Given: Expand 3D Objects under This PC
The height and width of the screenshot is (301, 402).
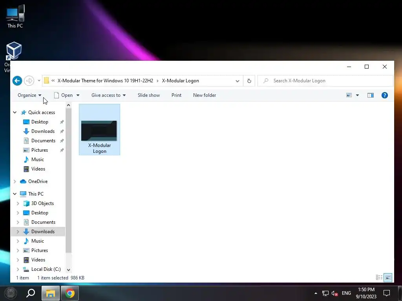Looking at the screenshot, I should (x=18, y=203).
